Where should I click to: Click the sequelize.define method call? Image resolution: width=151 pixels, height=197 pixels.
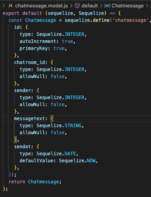click(x=87, y=20)
